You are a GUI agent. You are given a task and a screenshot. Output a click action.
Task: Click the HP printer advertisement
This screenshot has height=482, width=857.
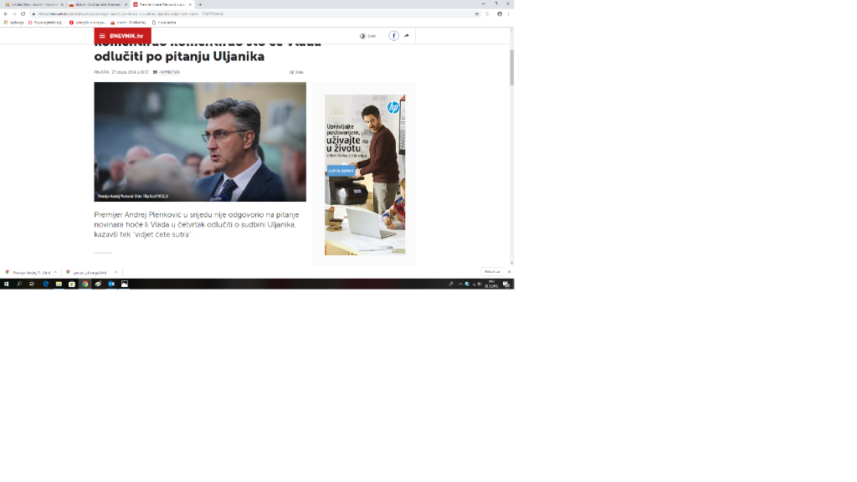365,175
